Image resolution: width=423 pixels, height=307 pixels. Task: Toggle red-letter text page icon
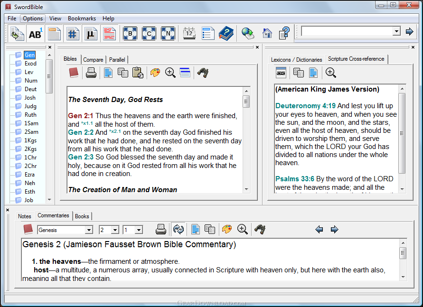tap(109, 34)
